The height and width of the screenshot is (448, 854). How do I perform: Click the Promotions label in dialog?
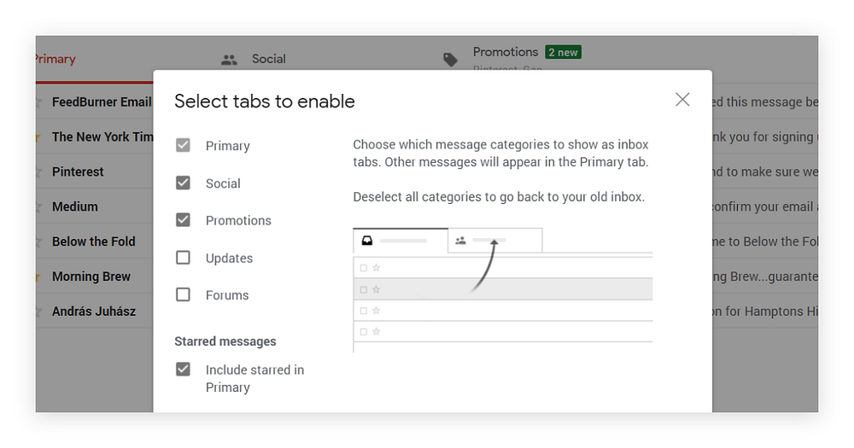click(238, 220)
